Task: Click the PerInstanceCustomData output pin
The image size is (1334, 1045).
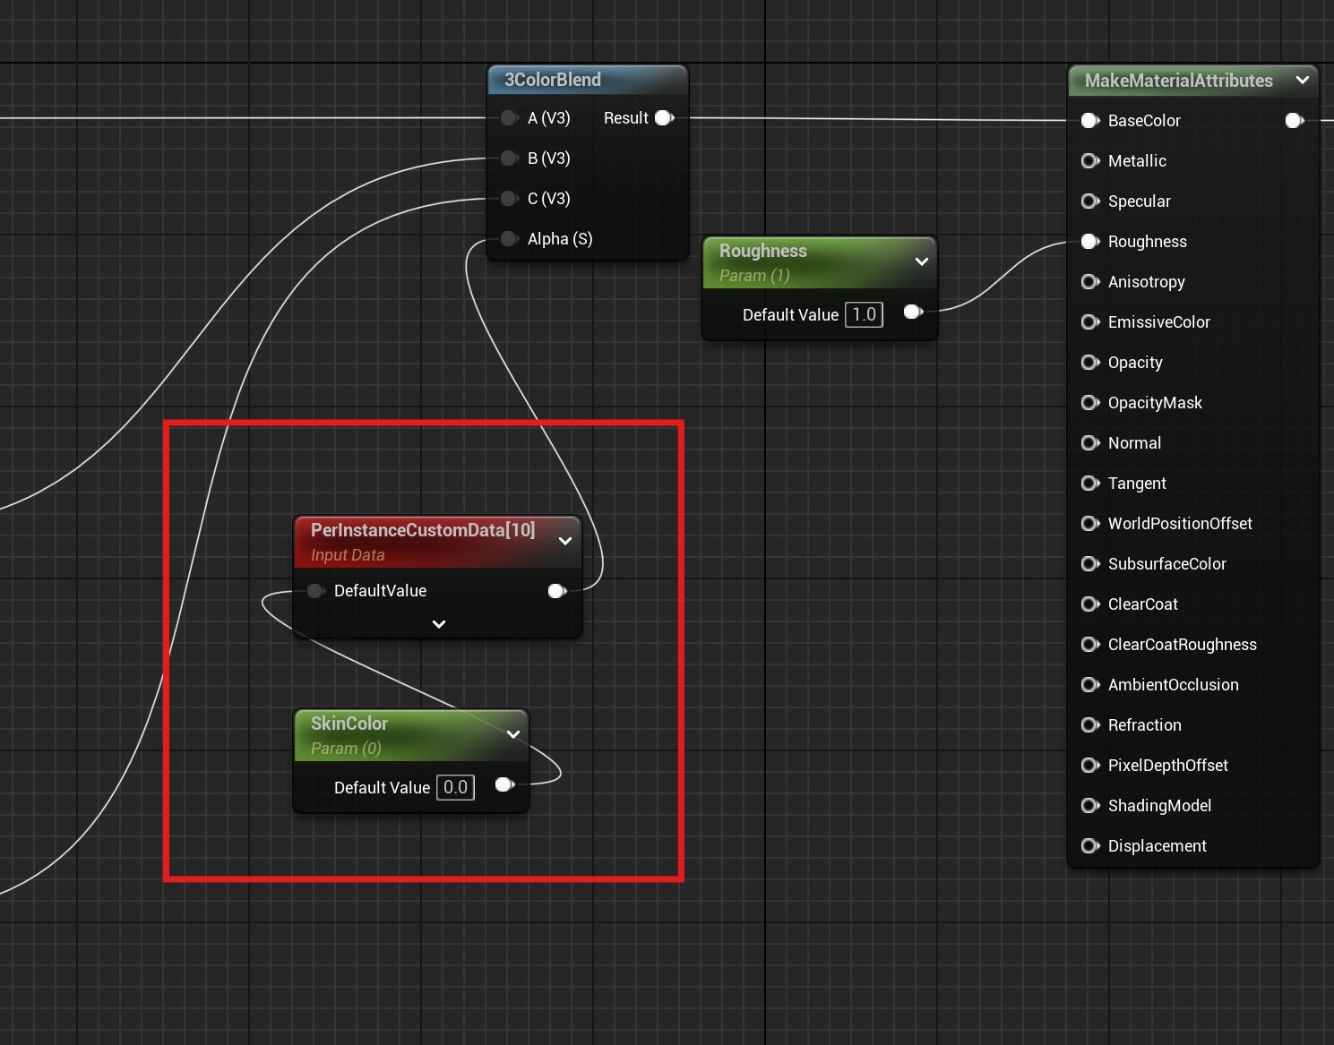Action: (557, 591)
